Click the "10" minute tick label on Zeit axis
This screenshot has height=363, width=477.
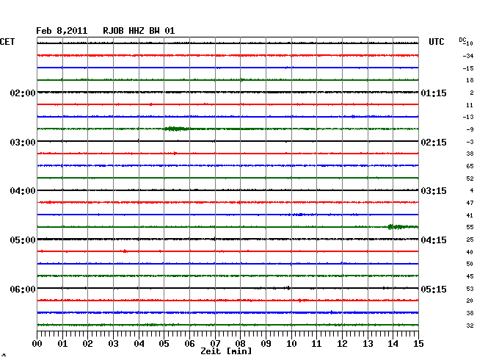291,344
